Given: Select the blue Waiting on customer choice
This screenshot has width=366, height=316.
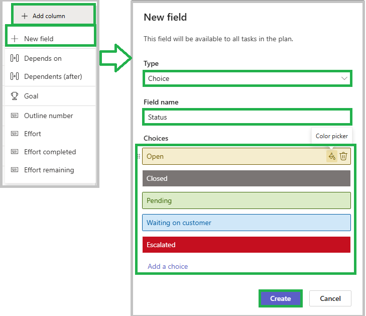Looking at the screenshot, I should (x=247, y=223).
